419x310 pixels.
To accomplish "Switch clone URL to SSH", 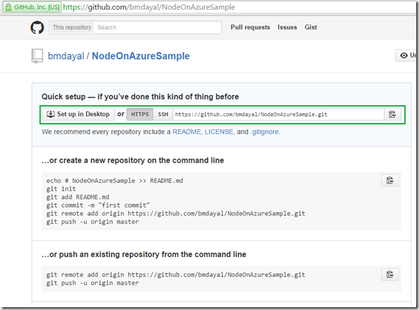I will [x=163, y=114].
